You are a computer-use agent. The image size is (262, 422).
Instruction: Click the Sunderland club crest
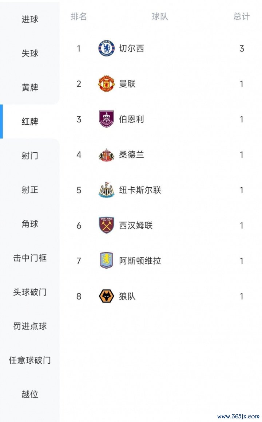(106, 155)
